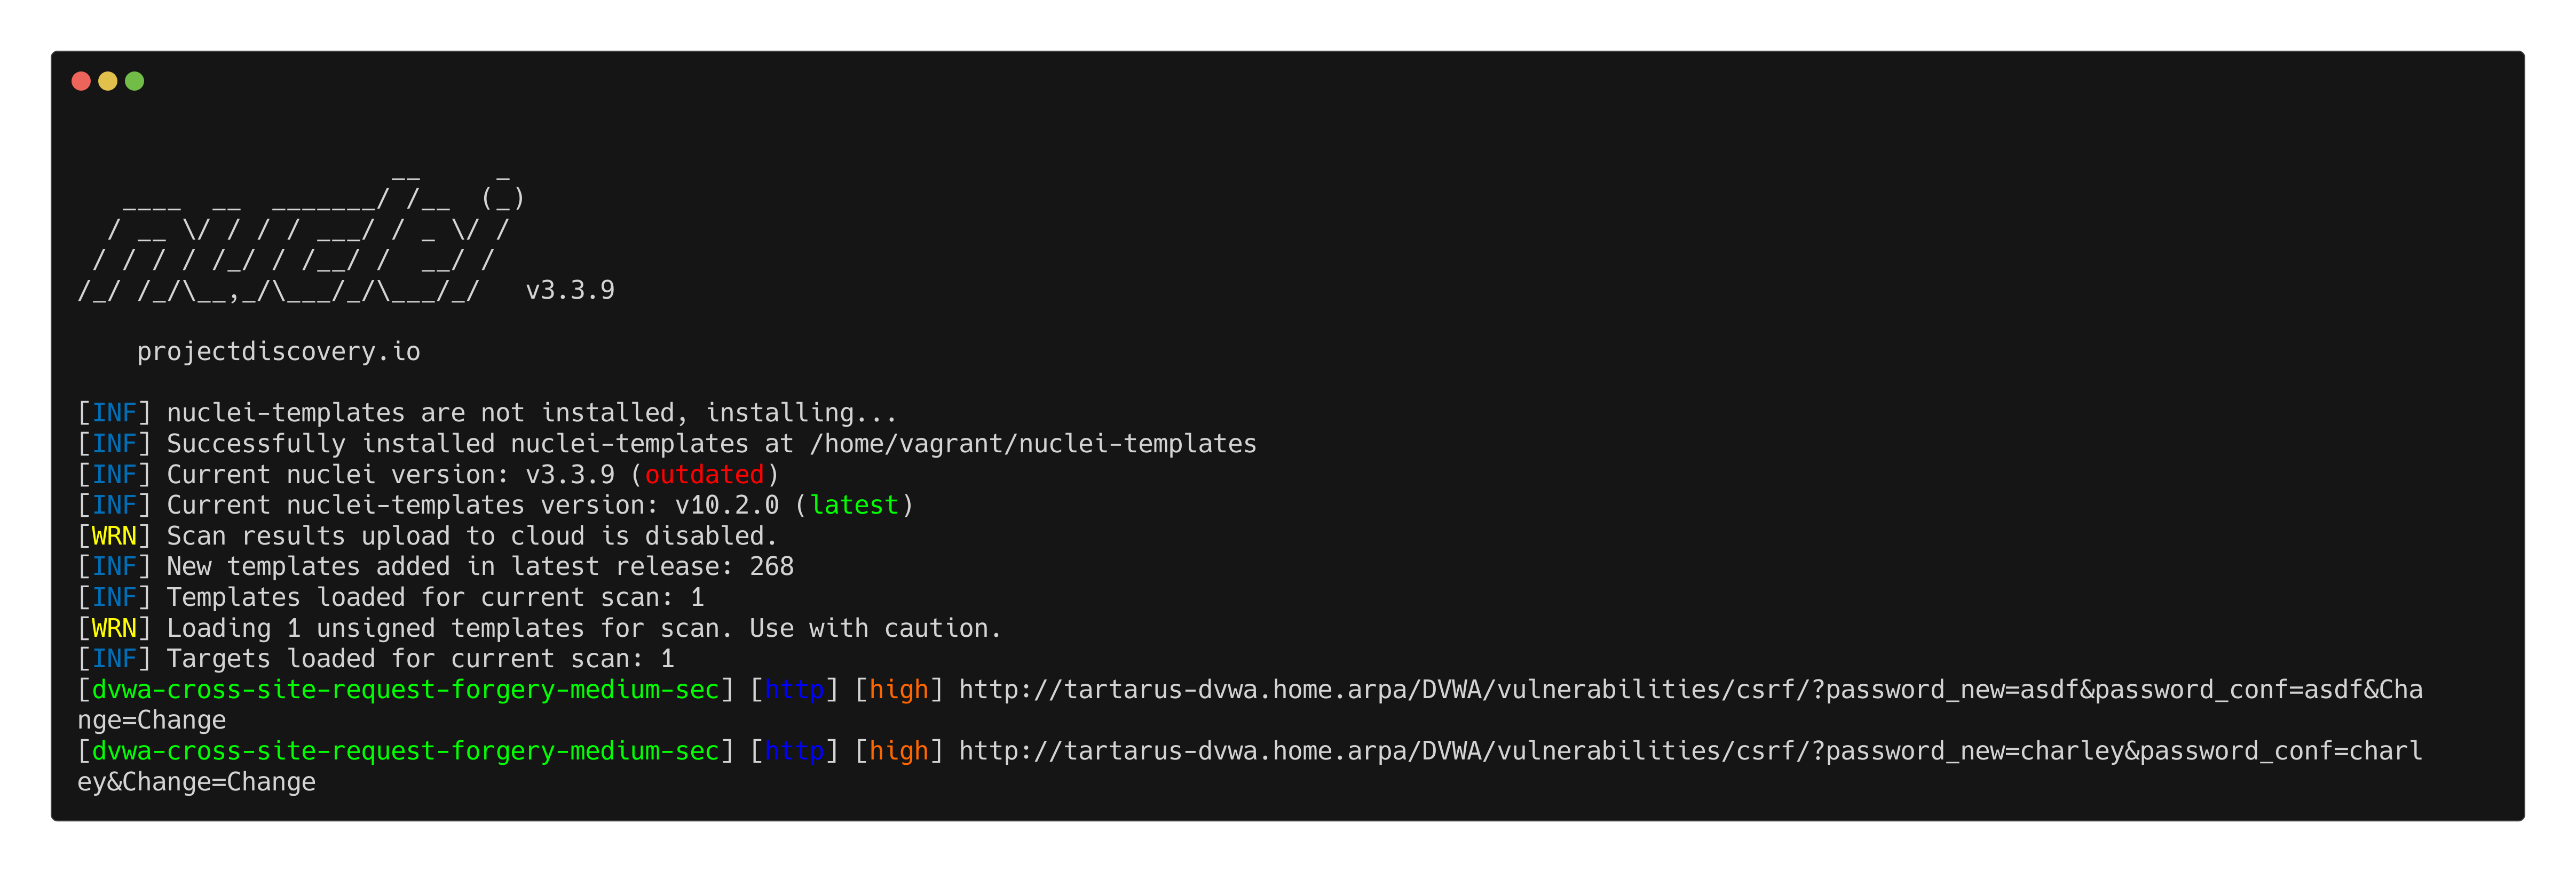
Task: Click the "high" severity tag on first finding
Action: coord(898,690)
